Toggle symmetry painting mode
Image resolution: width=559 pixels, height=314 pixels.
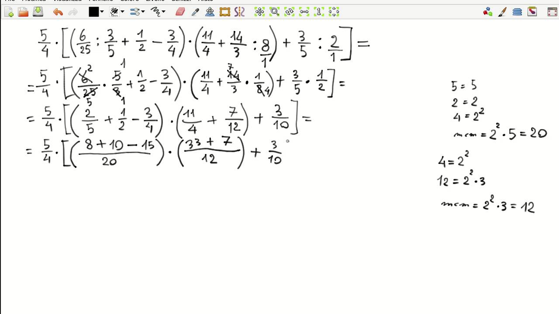[239, 12]
